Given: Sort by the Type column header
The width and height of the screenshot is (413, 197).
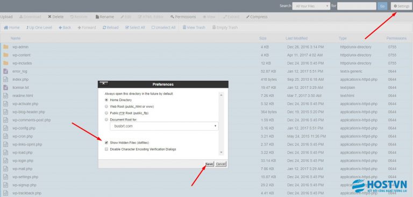Looking at the screenshot, I should click(343, 38).
